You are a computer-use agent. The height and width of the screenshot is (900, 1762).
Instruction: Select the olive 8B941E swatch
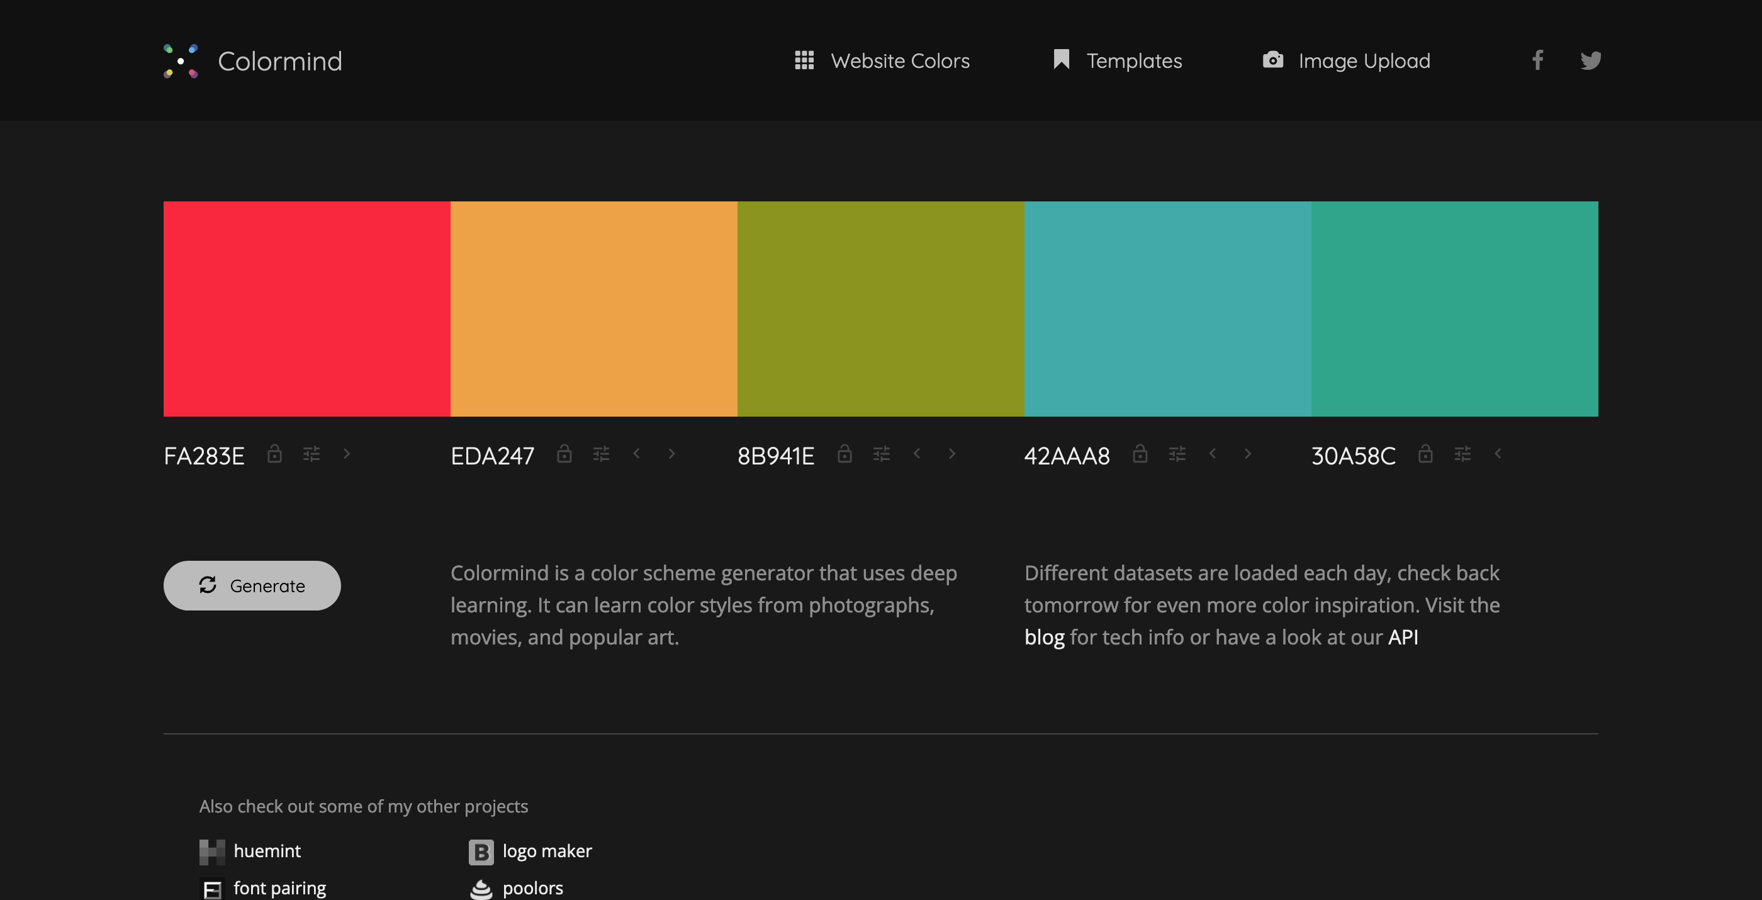coord(880,308)
